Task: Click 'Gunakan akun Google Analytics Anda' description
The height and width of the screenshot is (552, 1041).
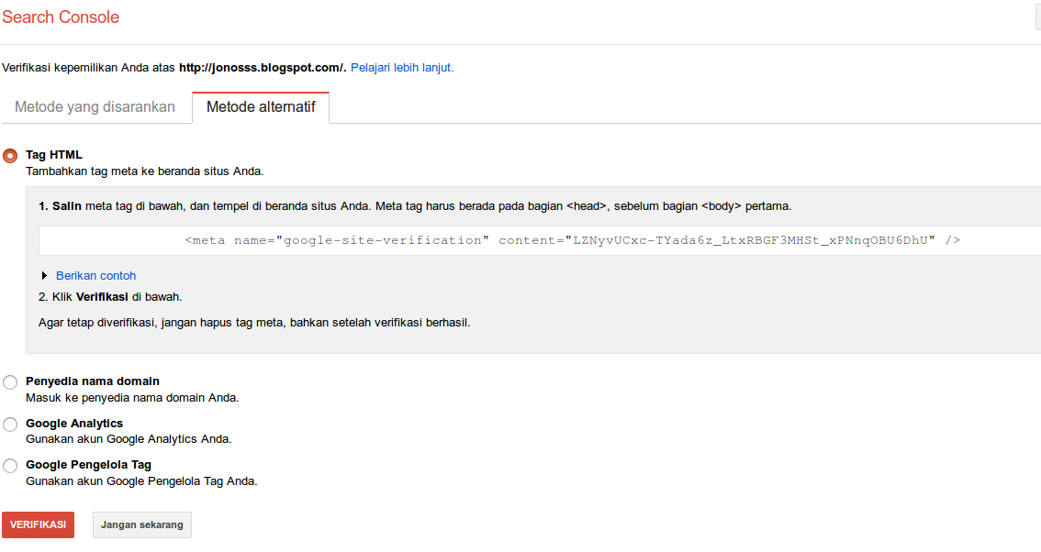Action: point(129,439)
